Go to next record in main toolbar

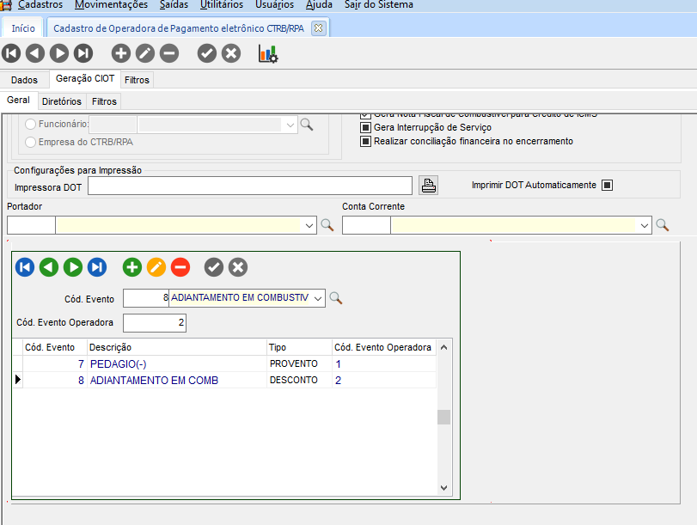point(59,53)
